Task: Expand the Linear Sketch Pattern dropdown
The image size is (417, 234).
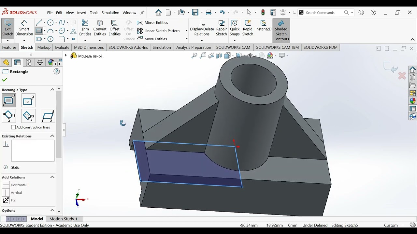Action: pos(186,31)
